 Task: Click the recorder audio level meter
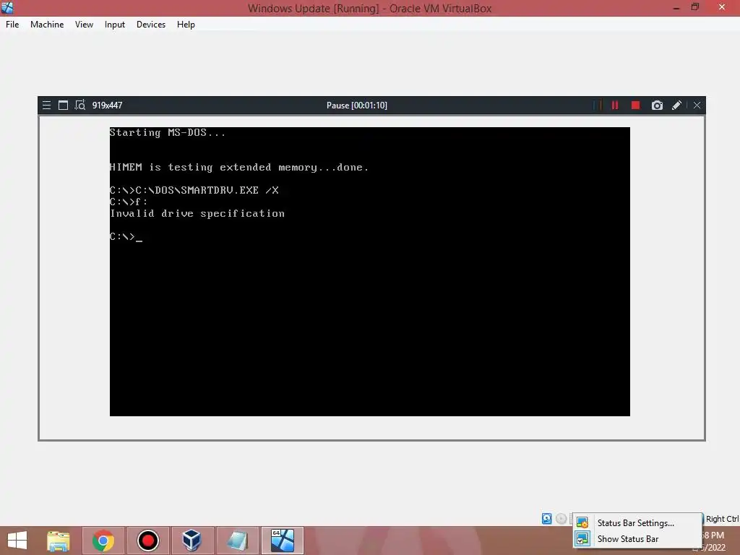point(598,106)
